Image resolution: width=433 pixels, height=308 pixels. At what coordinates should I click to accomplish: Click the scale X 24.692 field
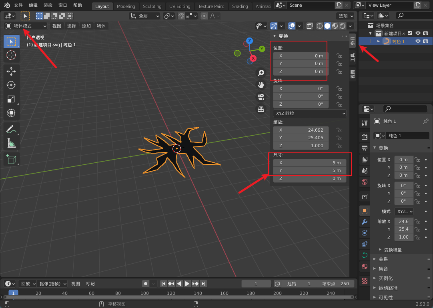(x=301, y=130)
